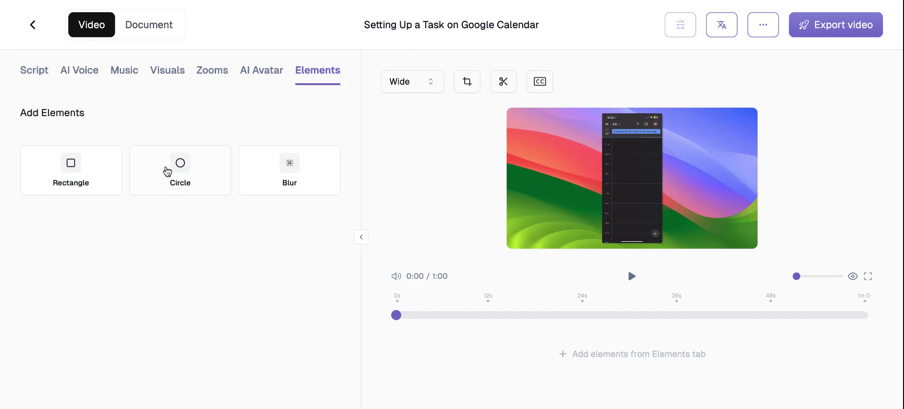
Task: Click the 12s timeline marker
Action: pyautogui.click(x=488, y=298)
